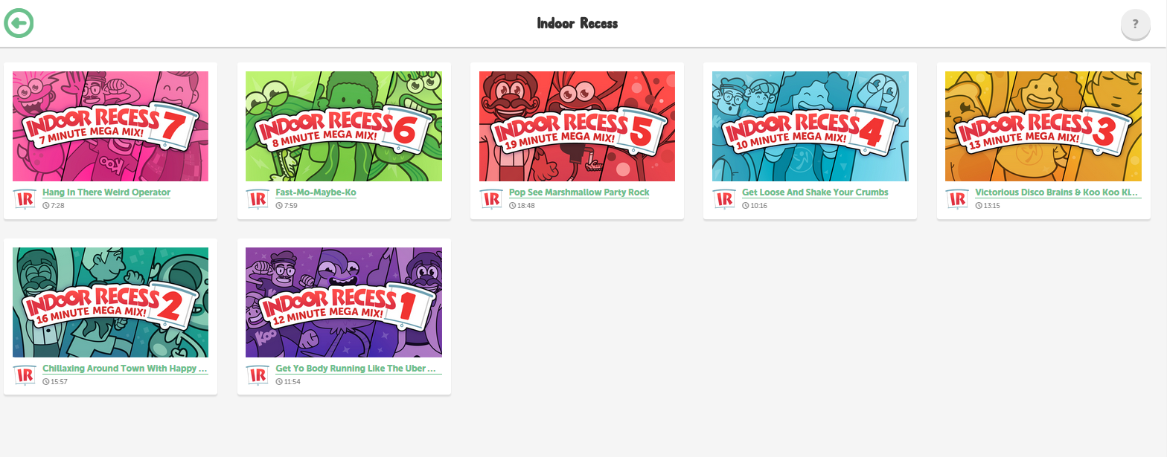Select the Indoor Recess 6 green thumbnail
Viewport: 1167px width, 457px height.
pyautogui.click(x=344, y=126)
